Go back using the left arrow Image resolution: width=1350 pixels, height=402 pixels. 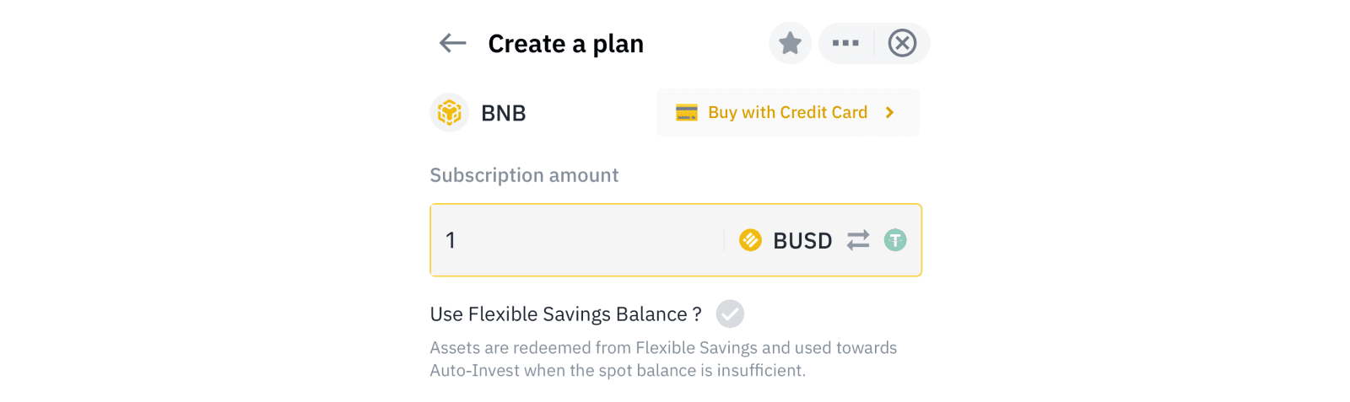(453, 43)
